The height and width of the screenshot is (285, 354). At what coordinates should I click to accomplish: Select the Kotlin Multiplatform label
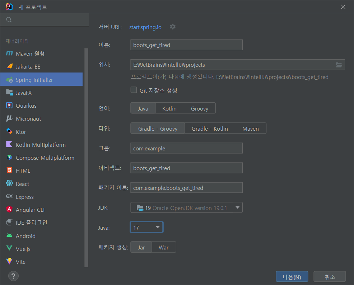[41, 145]
